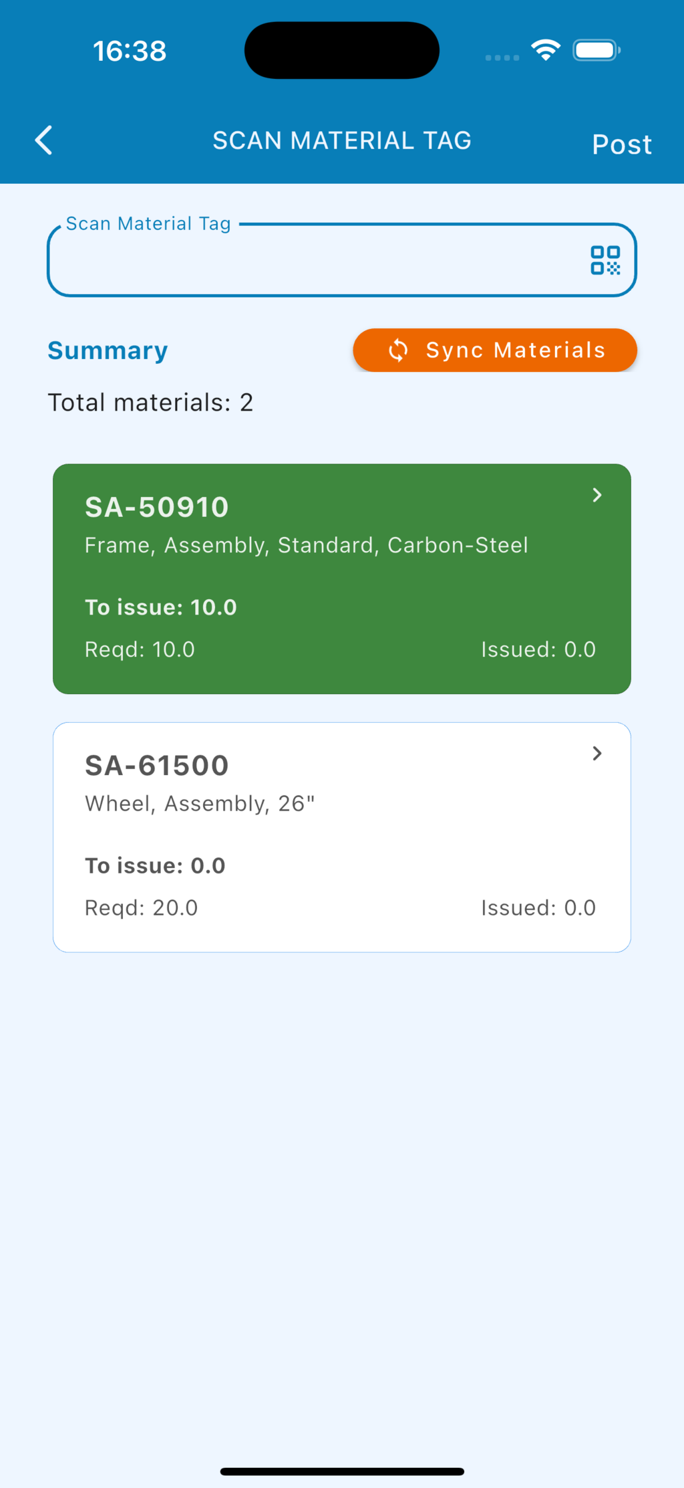The image size is (684, 1488).
Task: Select the SA-61500 material title
Action: point(157,766)
